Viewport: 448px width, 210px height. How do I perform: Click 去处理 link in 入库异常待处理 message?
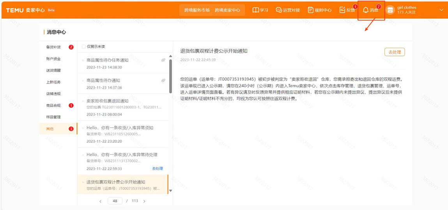click(x=158, y=168)
